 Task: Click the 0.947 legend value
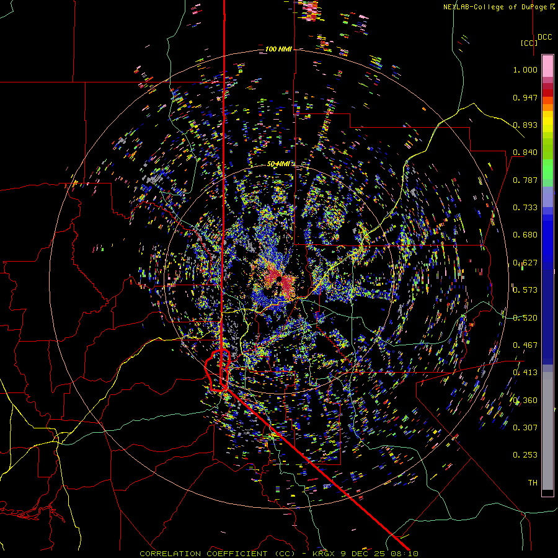coord(525,97)
